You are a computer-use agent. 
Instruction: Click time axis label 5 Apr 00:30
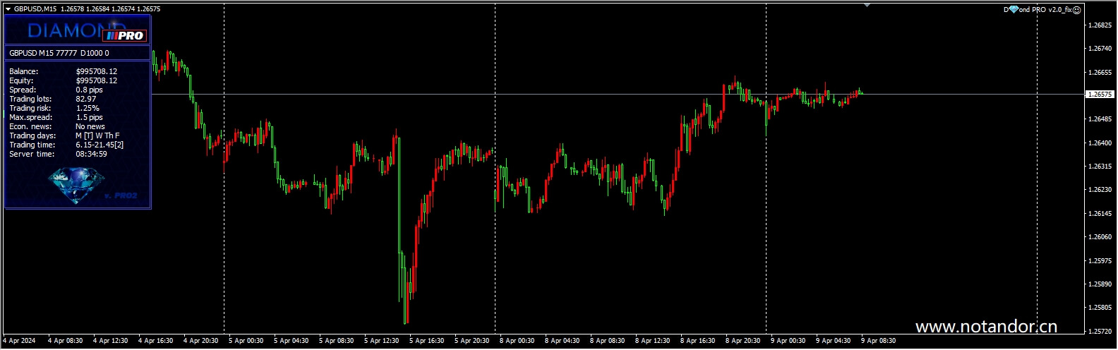click(246, 341)
